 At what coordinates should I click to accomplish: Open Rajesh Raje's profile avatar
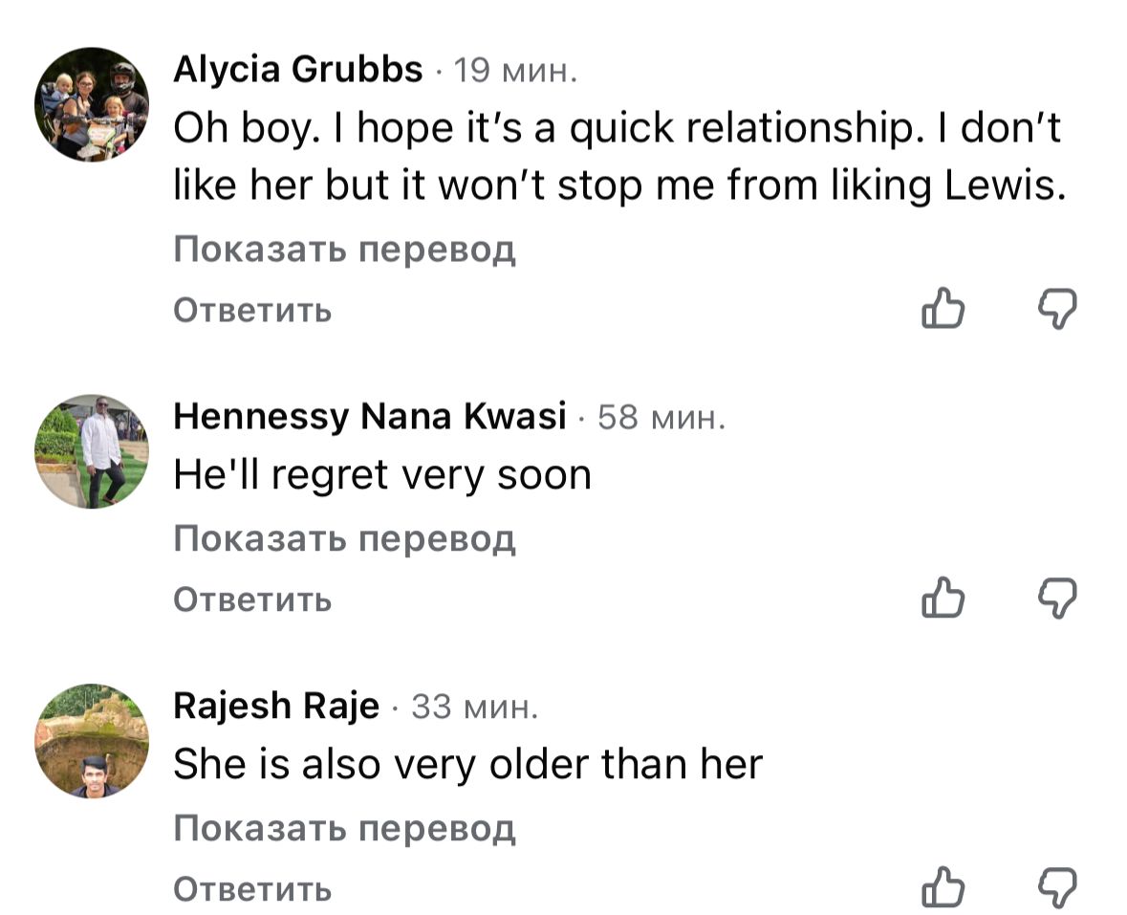point(92,741)
